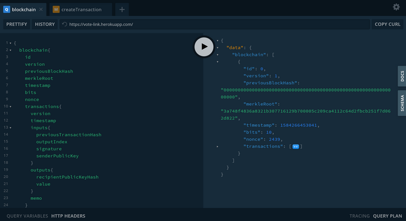
Task: Click the blue Q query icon on the blockchain tab
Action: (x=6, y=10)
